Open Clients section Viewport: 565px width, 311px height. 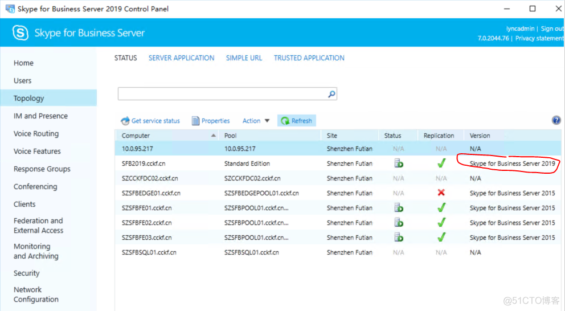coord(24,204)
